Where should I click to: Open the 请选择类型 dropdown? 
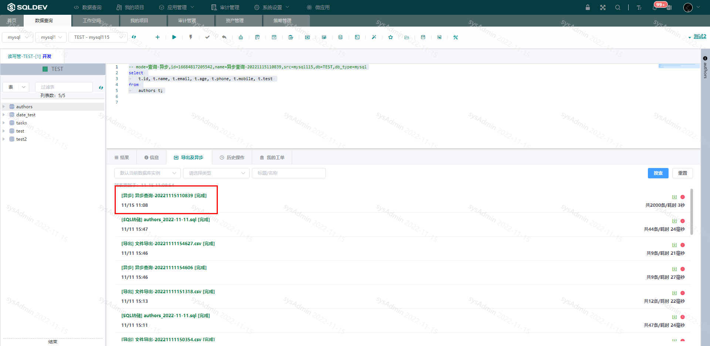(x=216, y=173)
